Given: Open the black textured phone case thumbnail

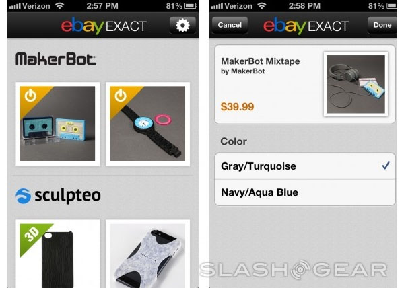Looking at the screenshot, I should pyautogui.click(x=57, y=254).
